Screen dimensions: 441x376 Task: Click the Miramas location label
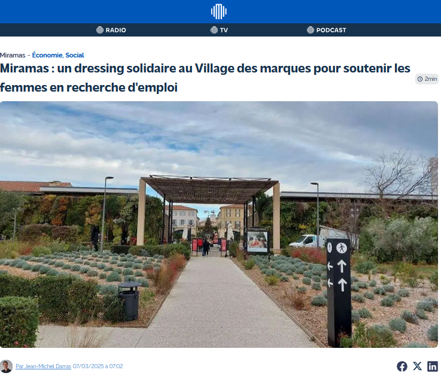coord(13,55)
